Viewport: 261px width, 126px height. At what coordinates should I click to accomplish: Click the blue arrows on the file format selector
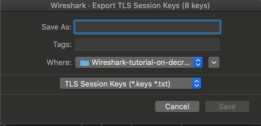pos(196,84)
